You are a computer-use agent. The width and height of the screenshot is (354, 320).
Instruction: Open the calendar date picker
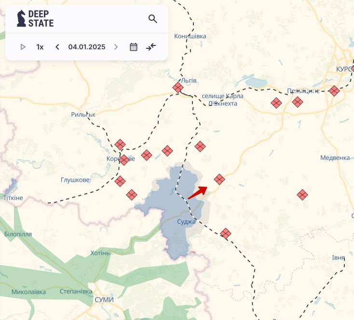pyautogui.click(x=134, y=47)
